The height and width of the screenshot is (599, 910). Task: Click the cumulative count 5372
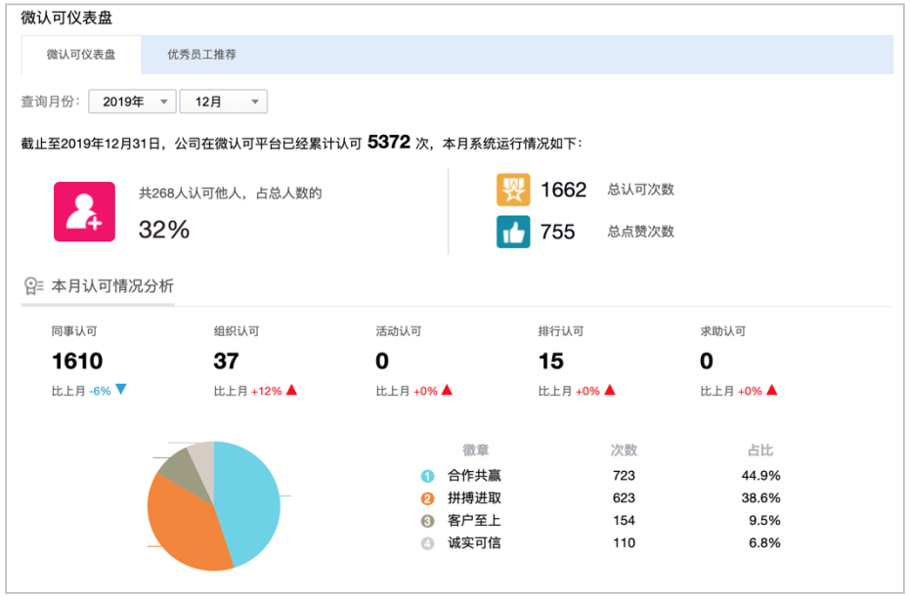pyautogui.click(x=389, y=143)
